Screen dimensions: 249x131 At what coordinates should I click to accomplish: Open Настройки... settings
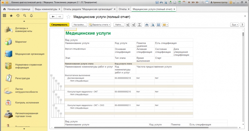79,25
